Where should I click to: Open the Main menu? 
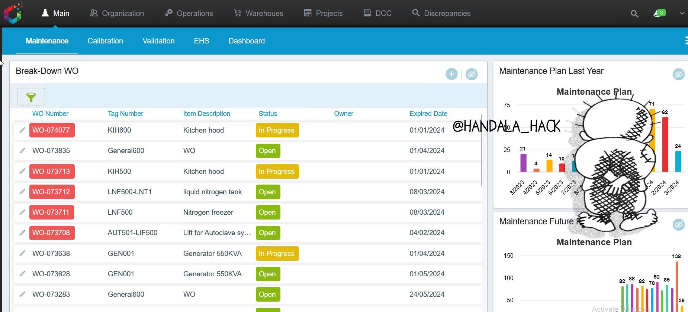click(x=55, y=13)
